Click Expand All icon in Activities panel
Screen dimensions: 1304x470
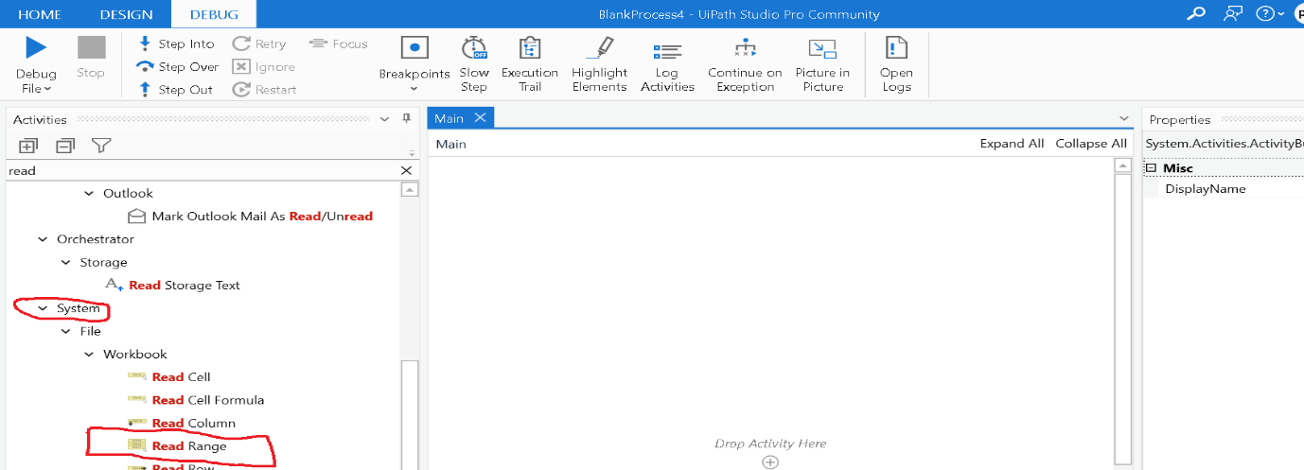tap(28, 146)
